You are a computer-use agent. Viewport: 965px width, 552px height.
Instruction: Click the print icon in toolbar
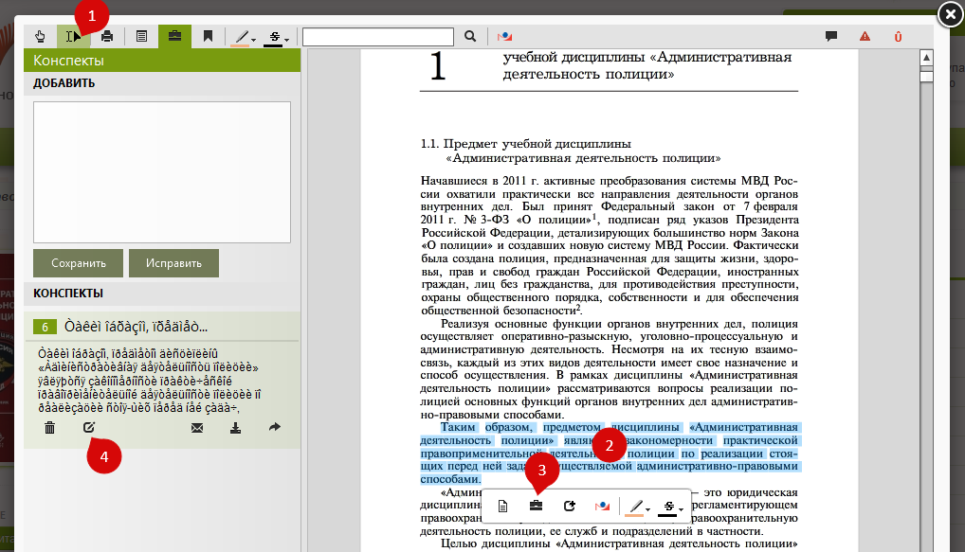[x=107, y=37]
